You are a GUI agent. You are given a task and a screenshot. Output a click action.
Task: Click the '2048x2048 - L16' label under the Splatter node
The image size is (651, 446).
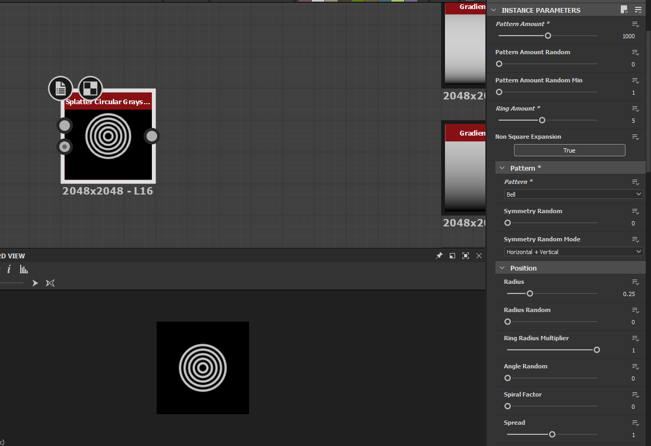pos(108,190)
